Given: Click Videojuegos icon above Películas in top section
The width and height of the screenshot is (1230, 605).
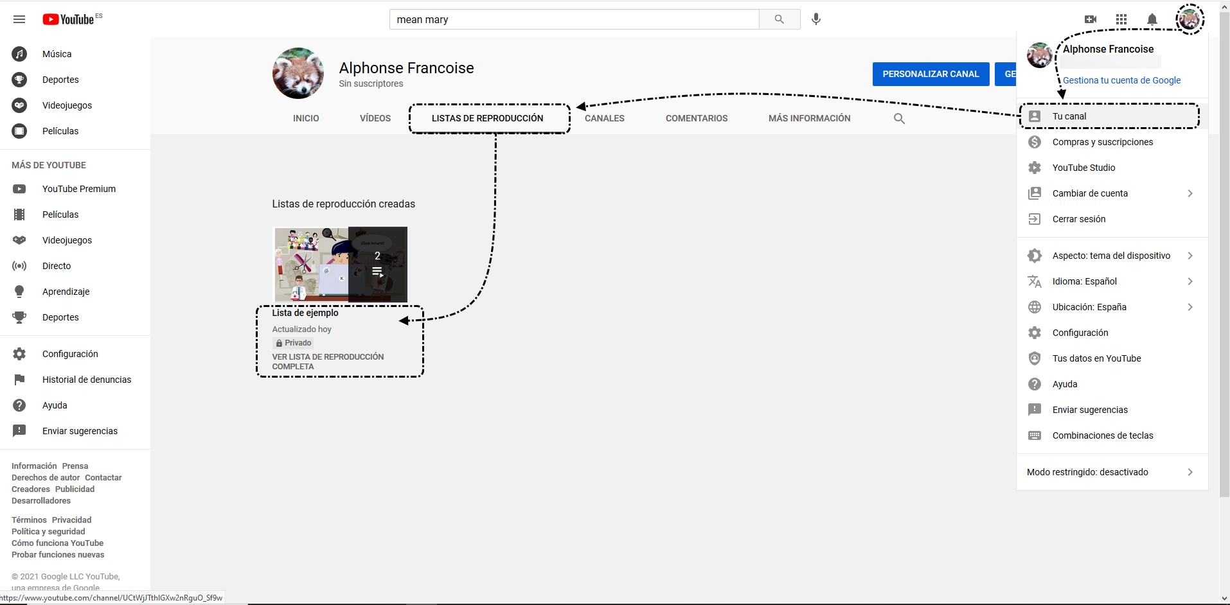Looking at the screenshot, I should (x=19, y=105).
